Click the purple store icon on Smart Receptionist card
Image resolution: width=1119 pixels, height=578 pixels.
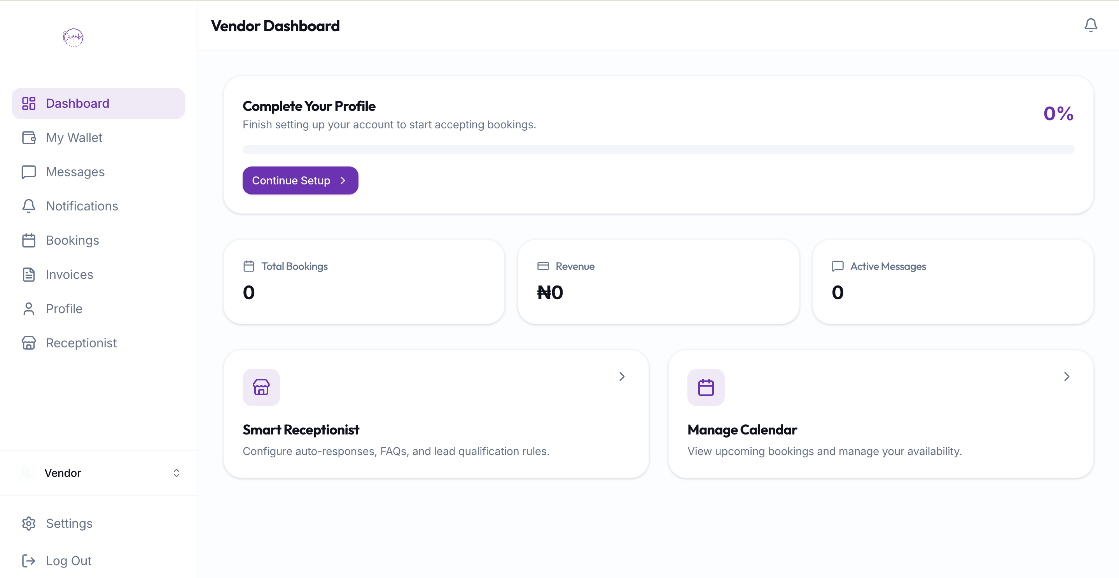(261, 387)
